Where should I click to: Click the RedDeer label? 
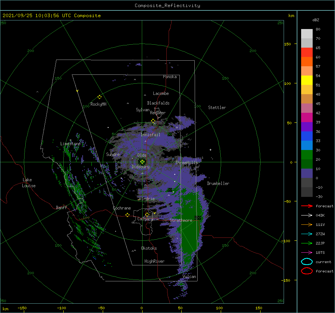coord(158,113)
